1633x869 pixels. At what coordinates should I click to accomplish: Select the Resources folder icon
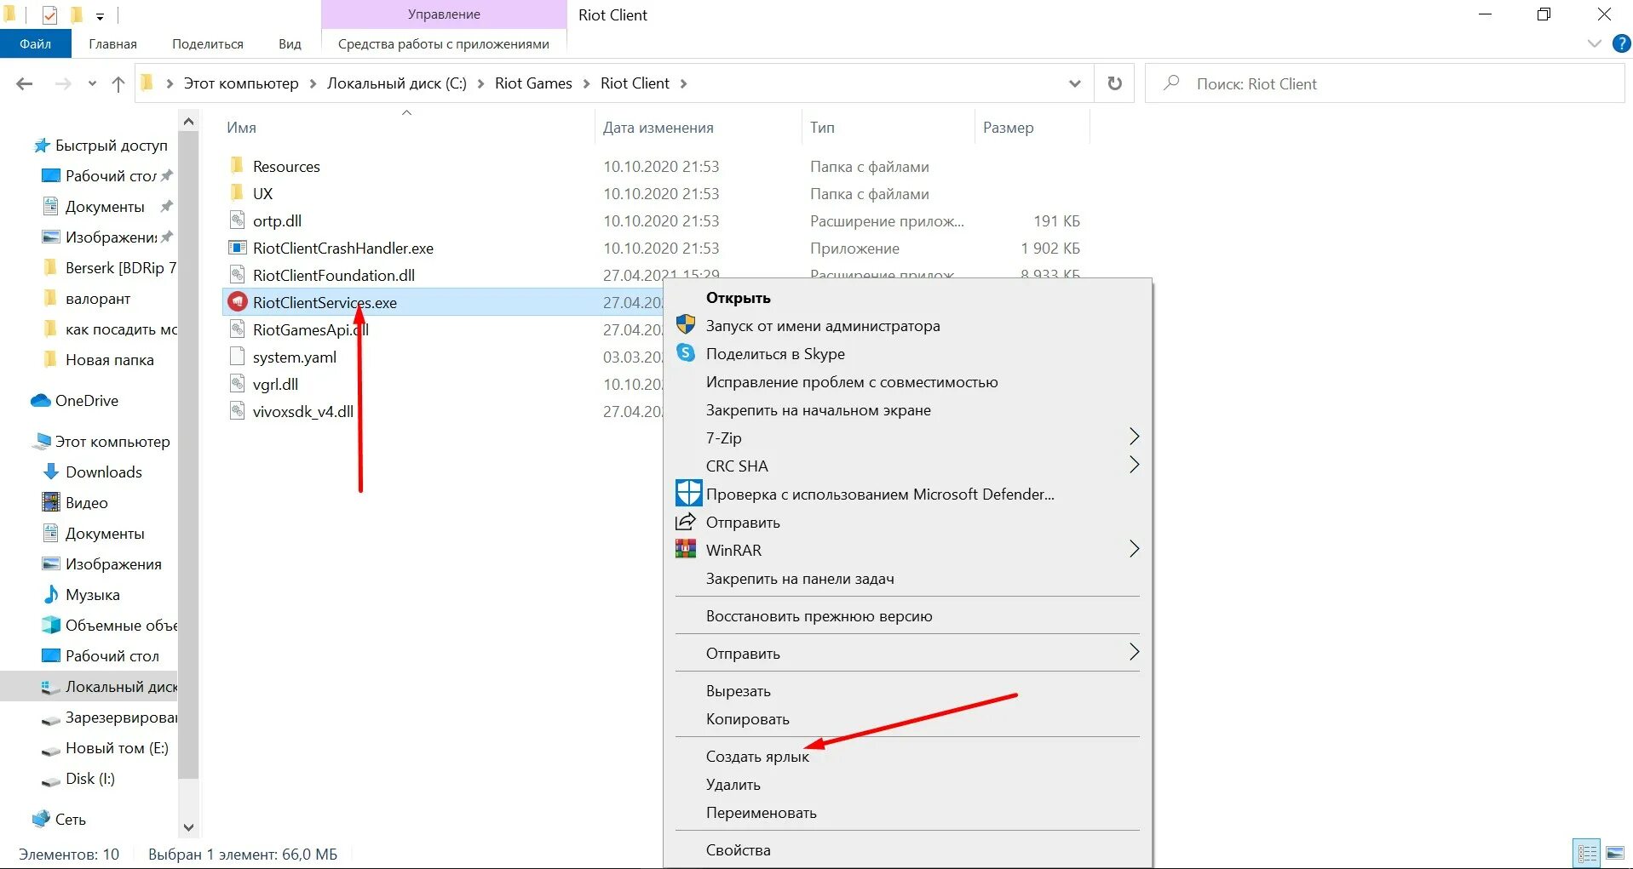pyautogui.click(x=238, y=165)
